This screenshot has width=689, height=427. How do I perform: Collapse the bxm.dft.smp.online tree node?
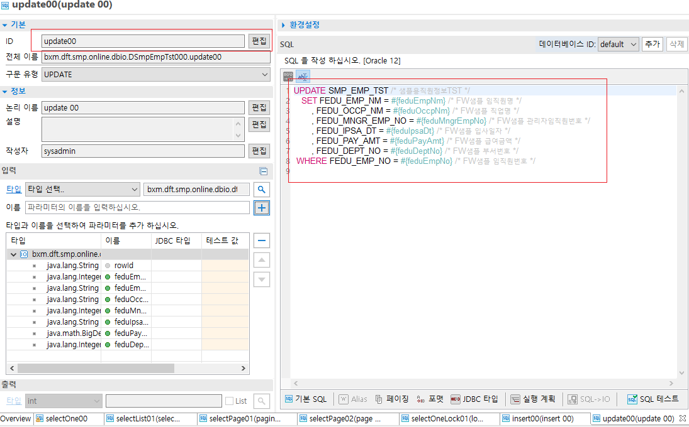(x=13, y=254)
